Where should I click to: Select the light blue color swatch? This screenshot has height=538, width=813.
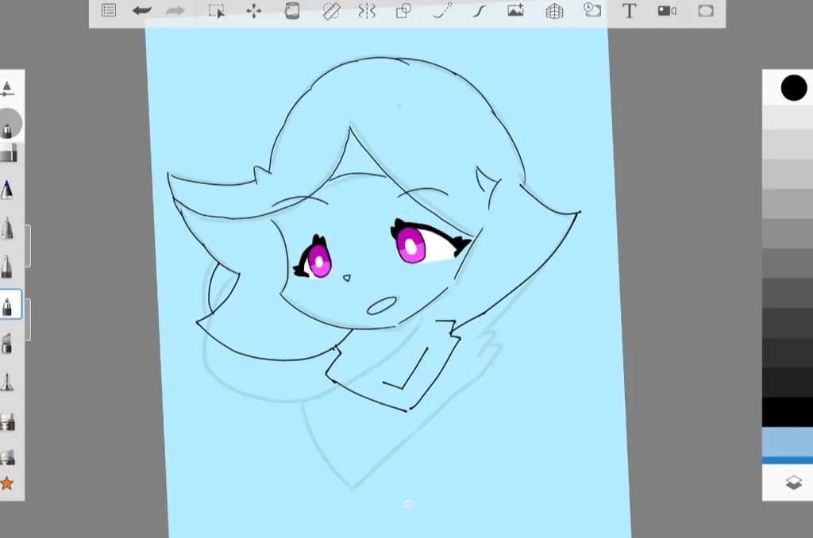[788, 442]
